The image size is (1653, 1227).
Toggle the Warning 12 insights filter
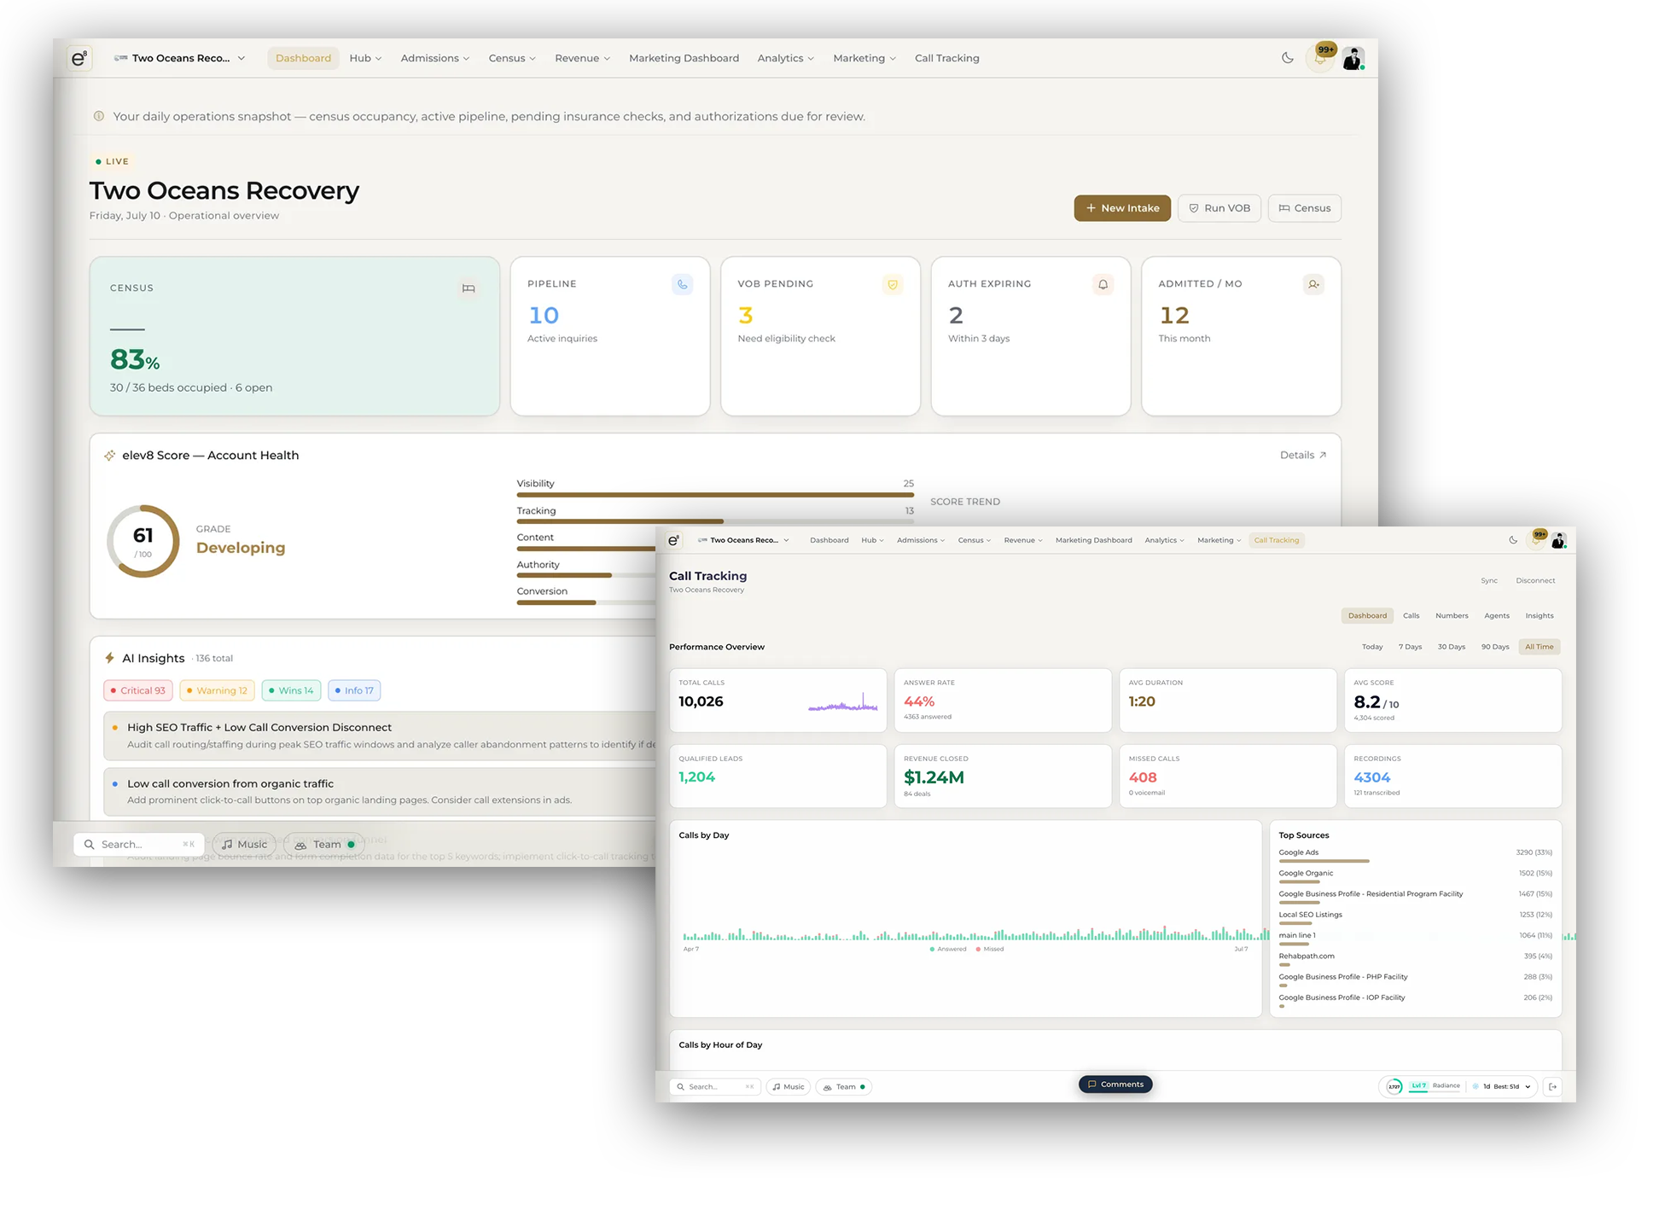217,690
